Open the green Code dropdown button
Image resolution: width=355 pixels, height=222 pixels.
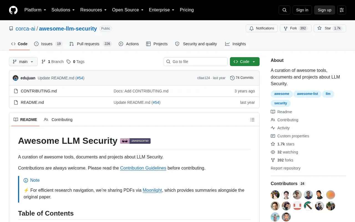[x=245, y=62]
